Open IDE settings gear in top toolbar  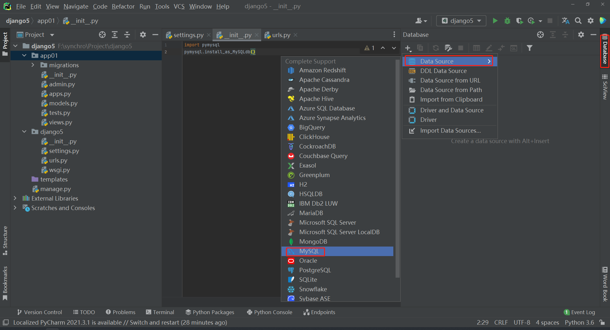pyautogui.click(x=591, y=21)
